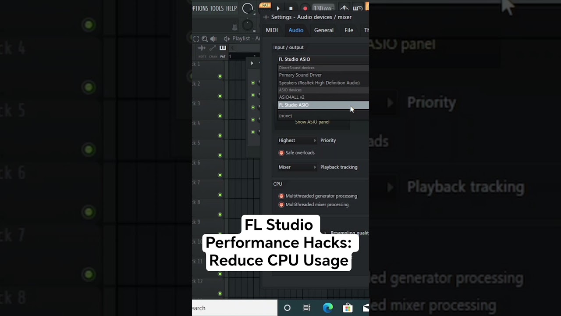This screenshot has height=316, width=561.
Task: Click the transport Stop button
Action: point(291,8)
